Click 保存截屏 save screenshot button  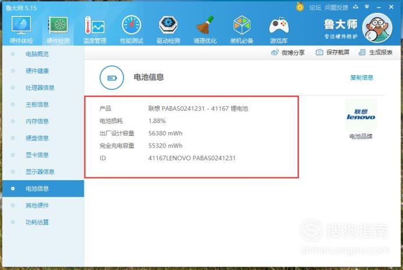coord(333,52)
